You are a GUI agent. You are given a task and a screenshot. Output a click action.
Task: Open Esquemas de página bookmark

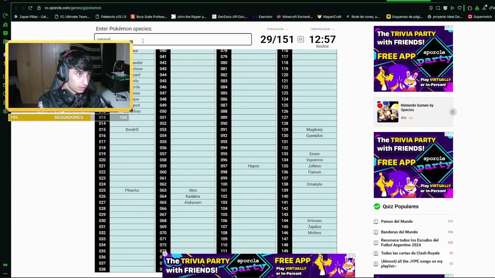click(405, 17)
